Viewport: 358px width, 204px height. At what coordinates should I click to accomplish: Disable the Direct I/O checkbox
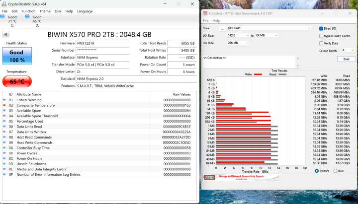coord(321,29)
